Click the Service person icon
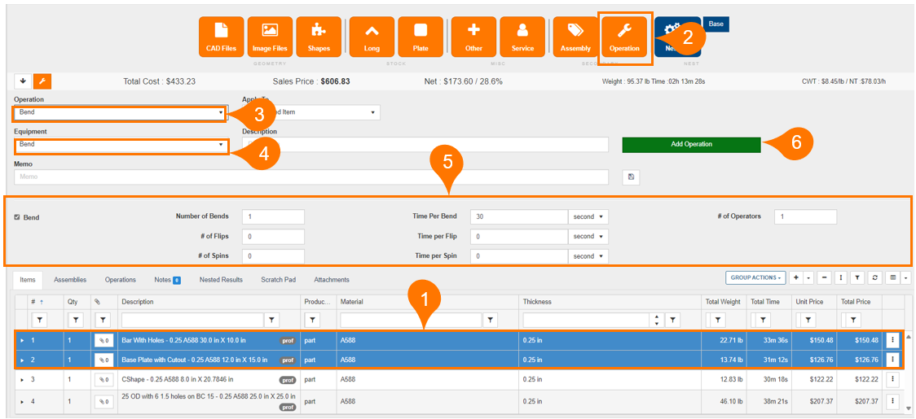Image resolution: width=916 pixels, height=419 pixels. (x=522, y=37)
